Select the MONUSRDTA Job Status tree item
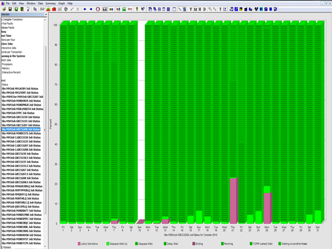Viewport: 332px width, 249px height. click(23, 108)
